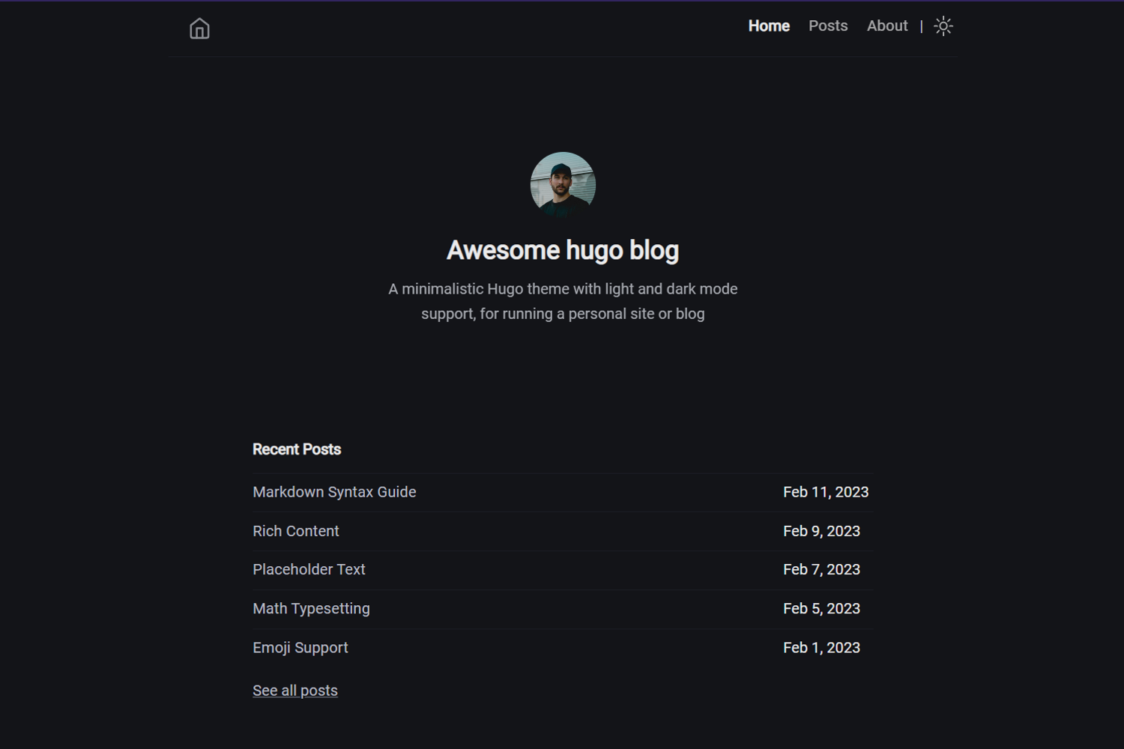
Task: Click the Feb 7, 2023 date label
Action: coord(821,569)
